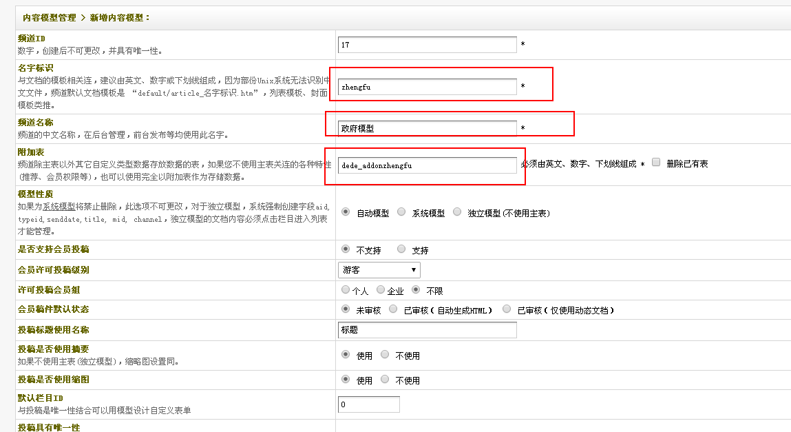Click the 默认栏目ID label
Image resolution: width=791 pixels, height=432 pixels.
pos(41,398)
